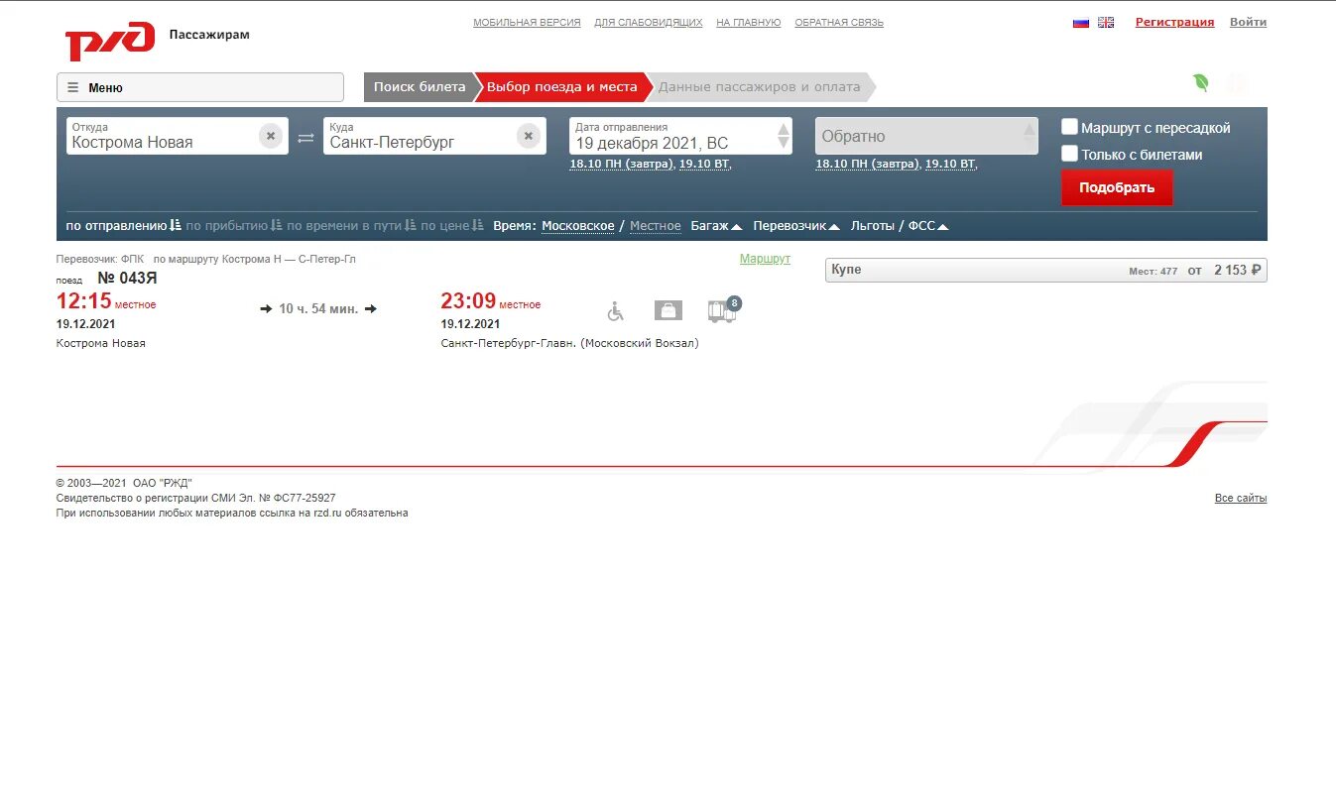Clear the Санкт-Петербург destination field
This screenshot has height=806, width=1336.
click(529, 136)
